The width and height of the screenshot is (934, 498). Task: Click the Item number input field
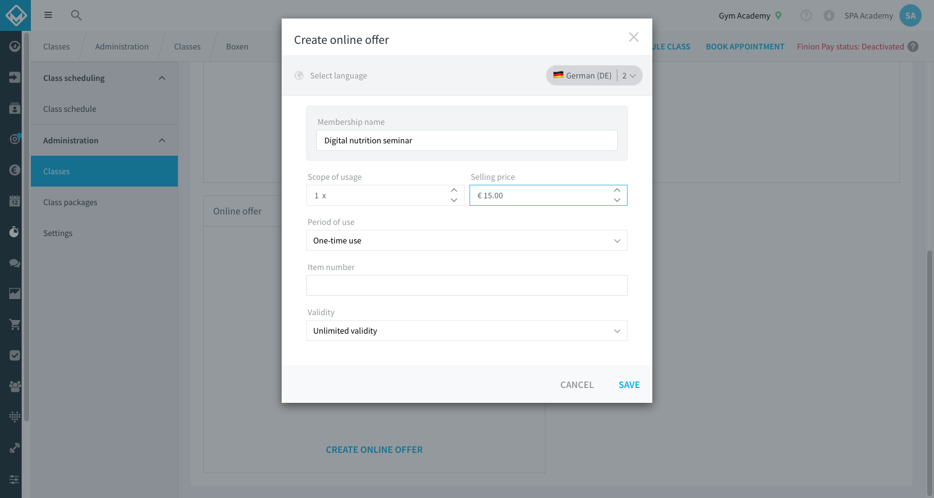[467, 285]
